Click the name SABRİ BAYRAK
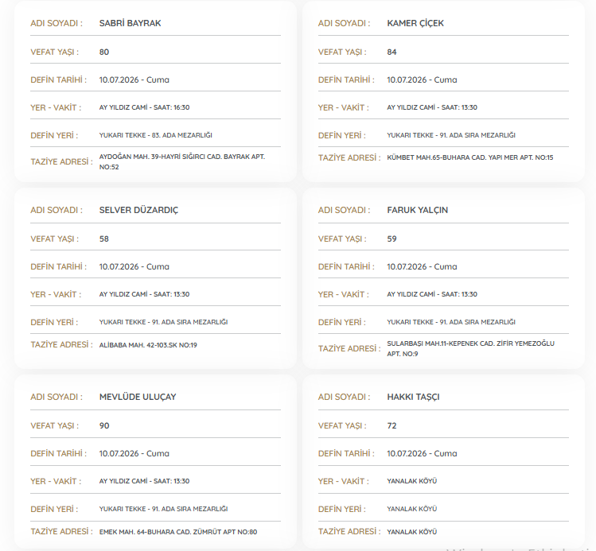 (x=130, y=23)
